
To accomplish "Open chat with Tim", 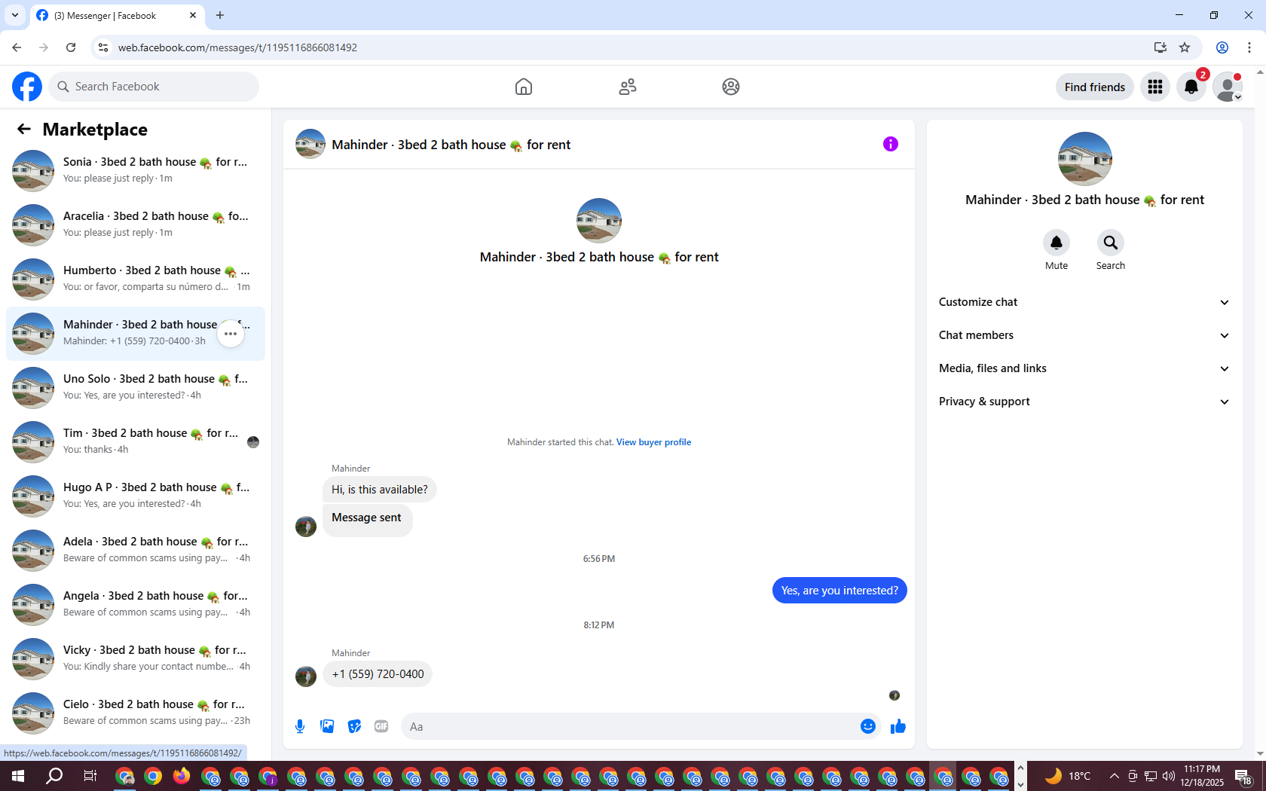I will tap(136, 441).
